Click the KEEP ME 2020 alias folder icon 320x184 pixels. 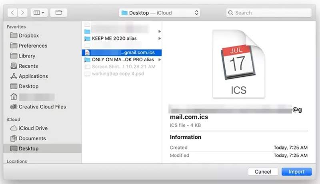tap(87, 38)
